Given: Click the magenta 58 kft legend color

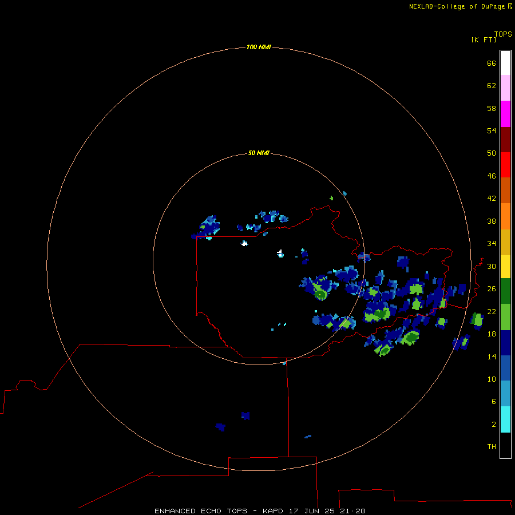Looking at the screenshot, I should tap(505, 114).
